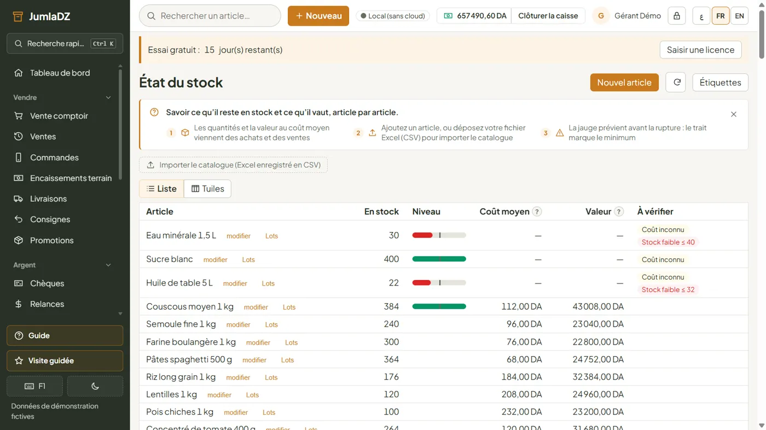Open Étiquettes button
This screenshot has width=766, height=430.
tap(720, 83)
